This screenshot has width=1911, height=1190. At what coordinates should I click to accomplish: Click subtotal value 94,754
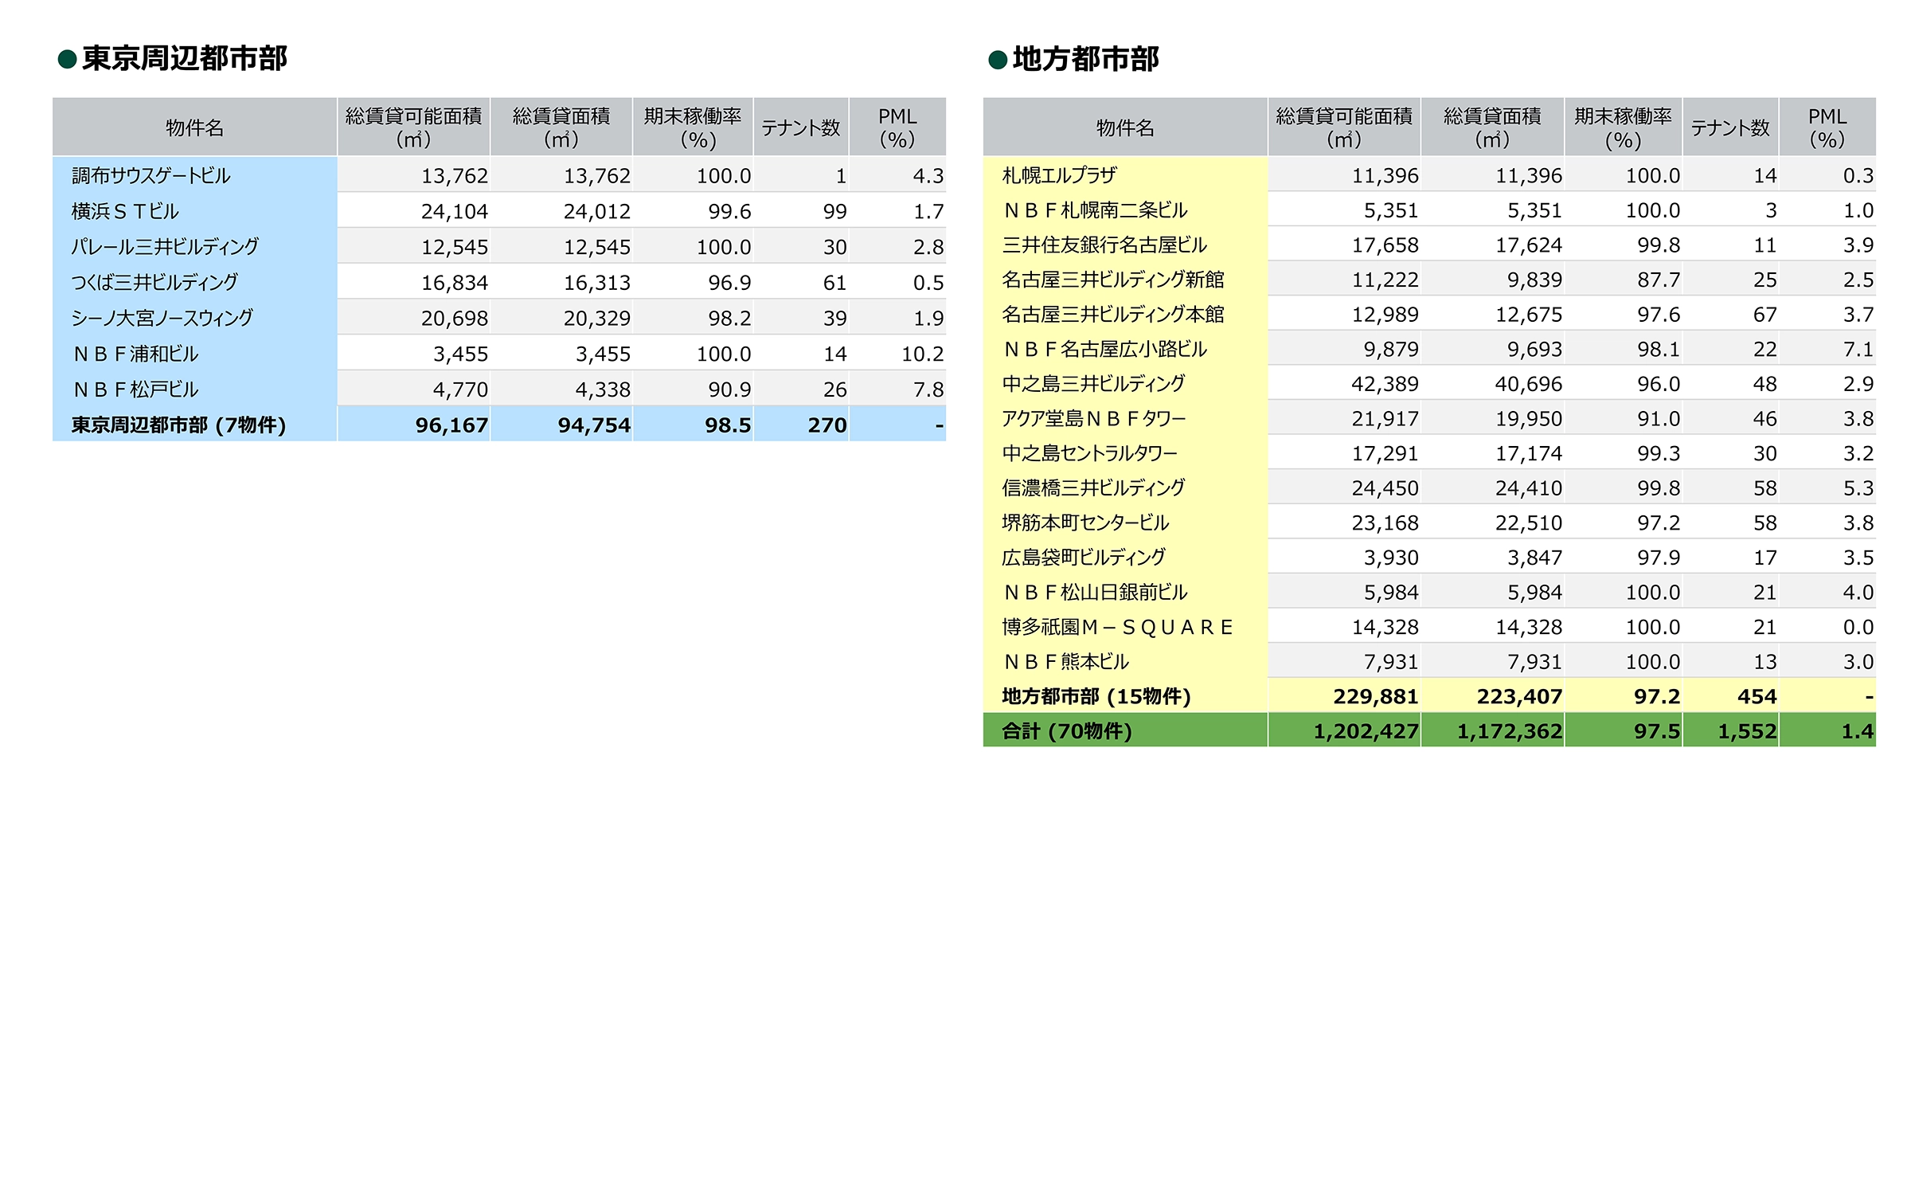tap(594, 425)
